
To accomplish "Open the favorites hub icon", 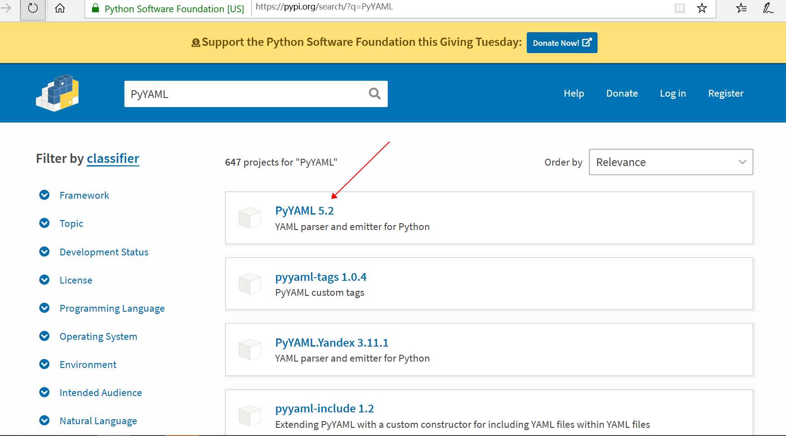I will (x=742, y=8).
